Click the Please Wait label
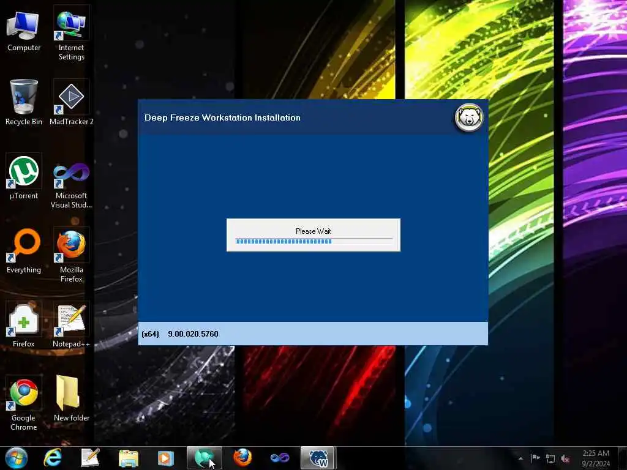Image resolution: width=627 pixels, height=470 pixels. pos(313,231)
